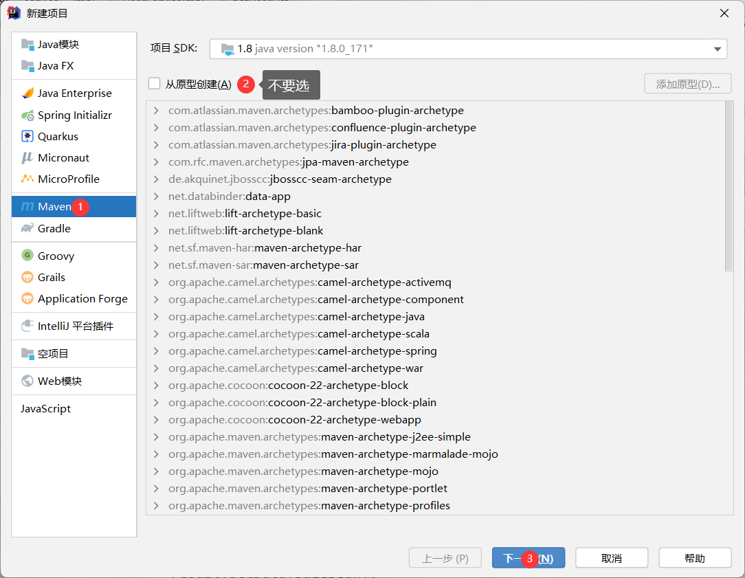Click the archetype list vertical scrollbar
745x578 pixels.
pyautogui.click(x=729, y=186)
